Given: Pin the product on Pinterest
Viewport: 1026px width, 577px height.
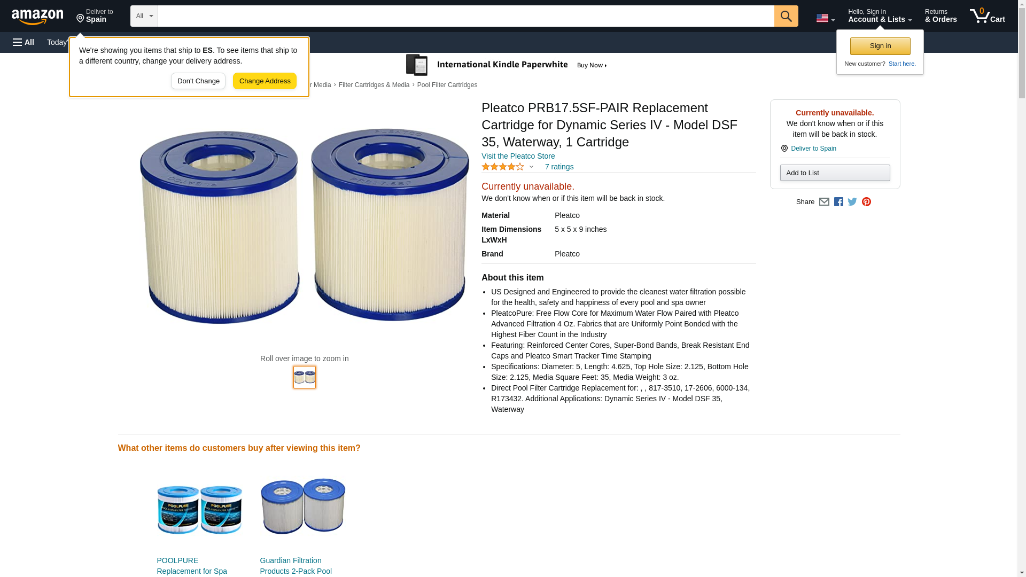Looking at the screenshot, I should (866, 202).
